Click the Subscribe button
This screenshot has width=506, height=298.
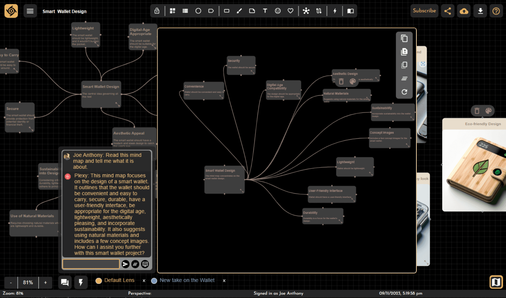click(x=424, y=11)
